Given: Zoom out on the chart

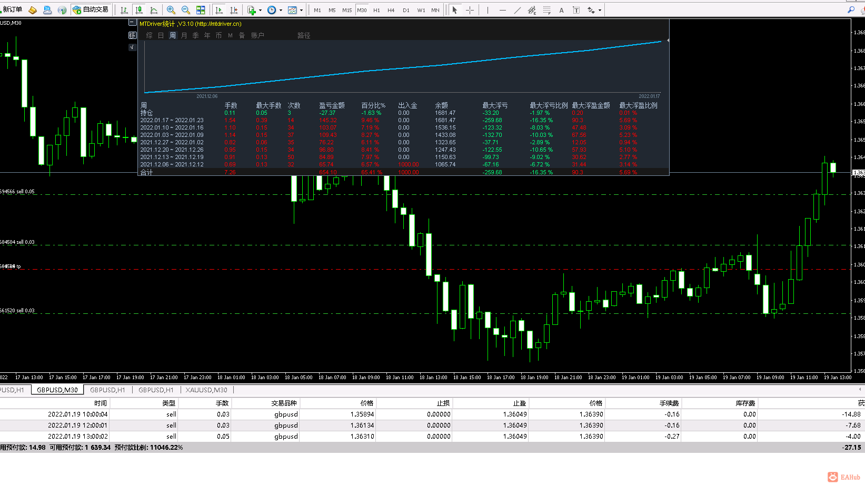Looking at the screenshot, I should point(186,10).
